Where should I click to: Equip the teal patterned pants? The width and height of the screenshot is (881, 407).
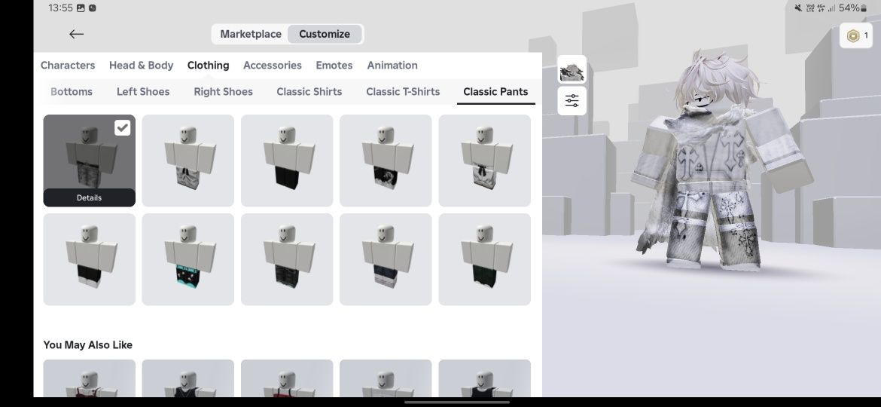click(x=187, y=260)
